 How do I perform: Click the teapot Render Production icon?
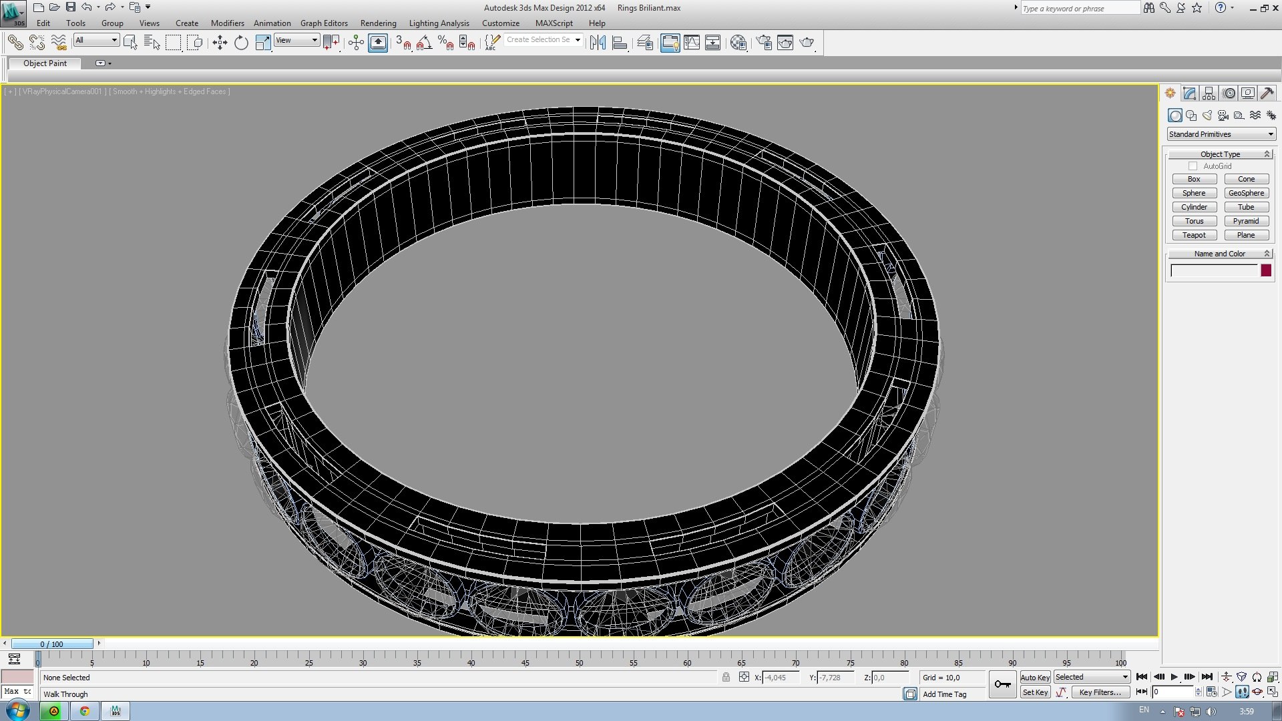click(807, 43)
